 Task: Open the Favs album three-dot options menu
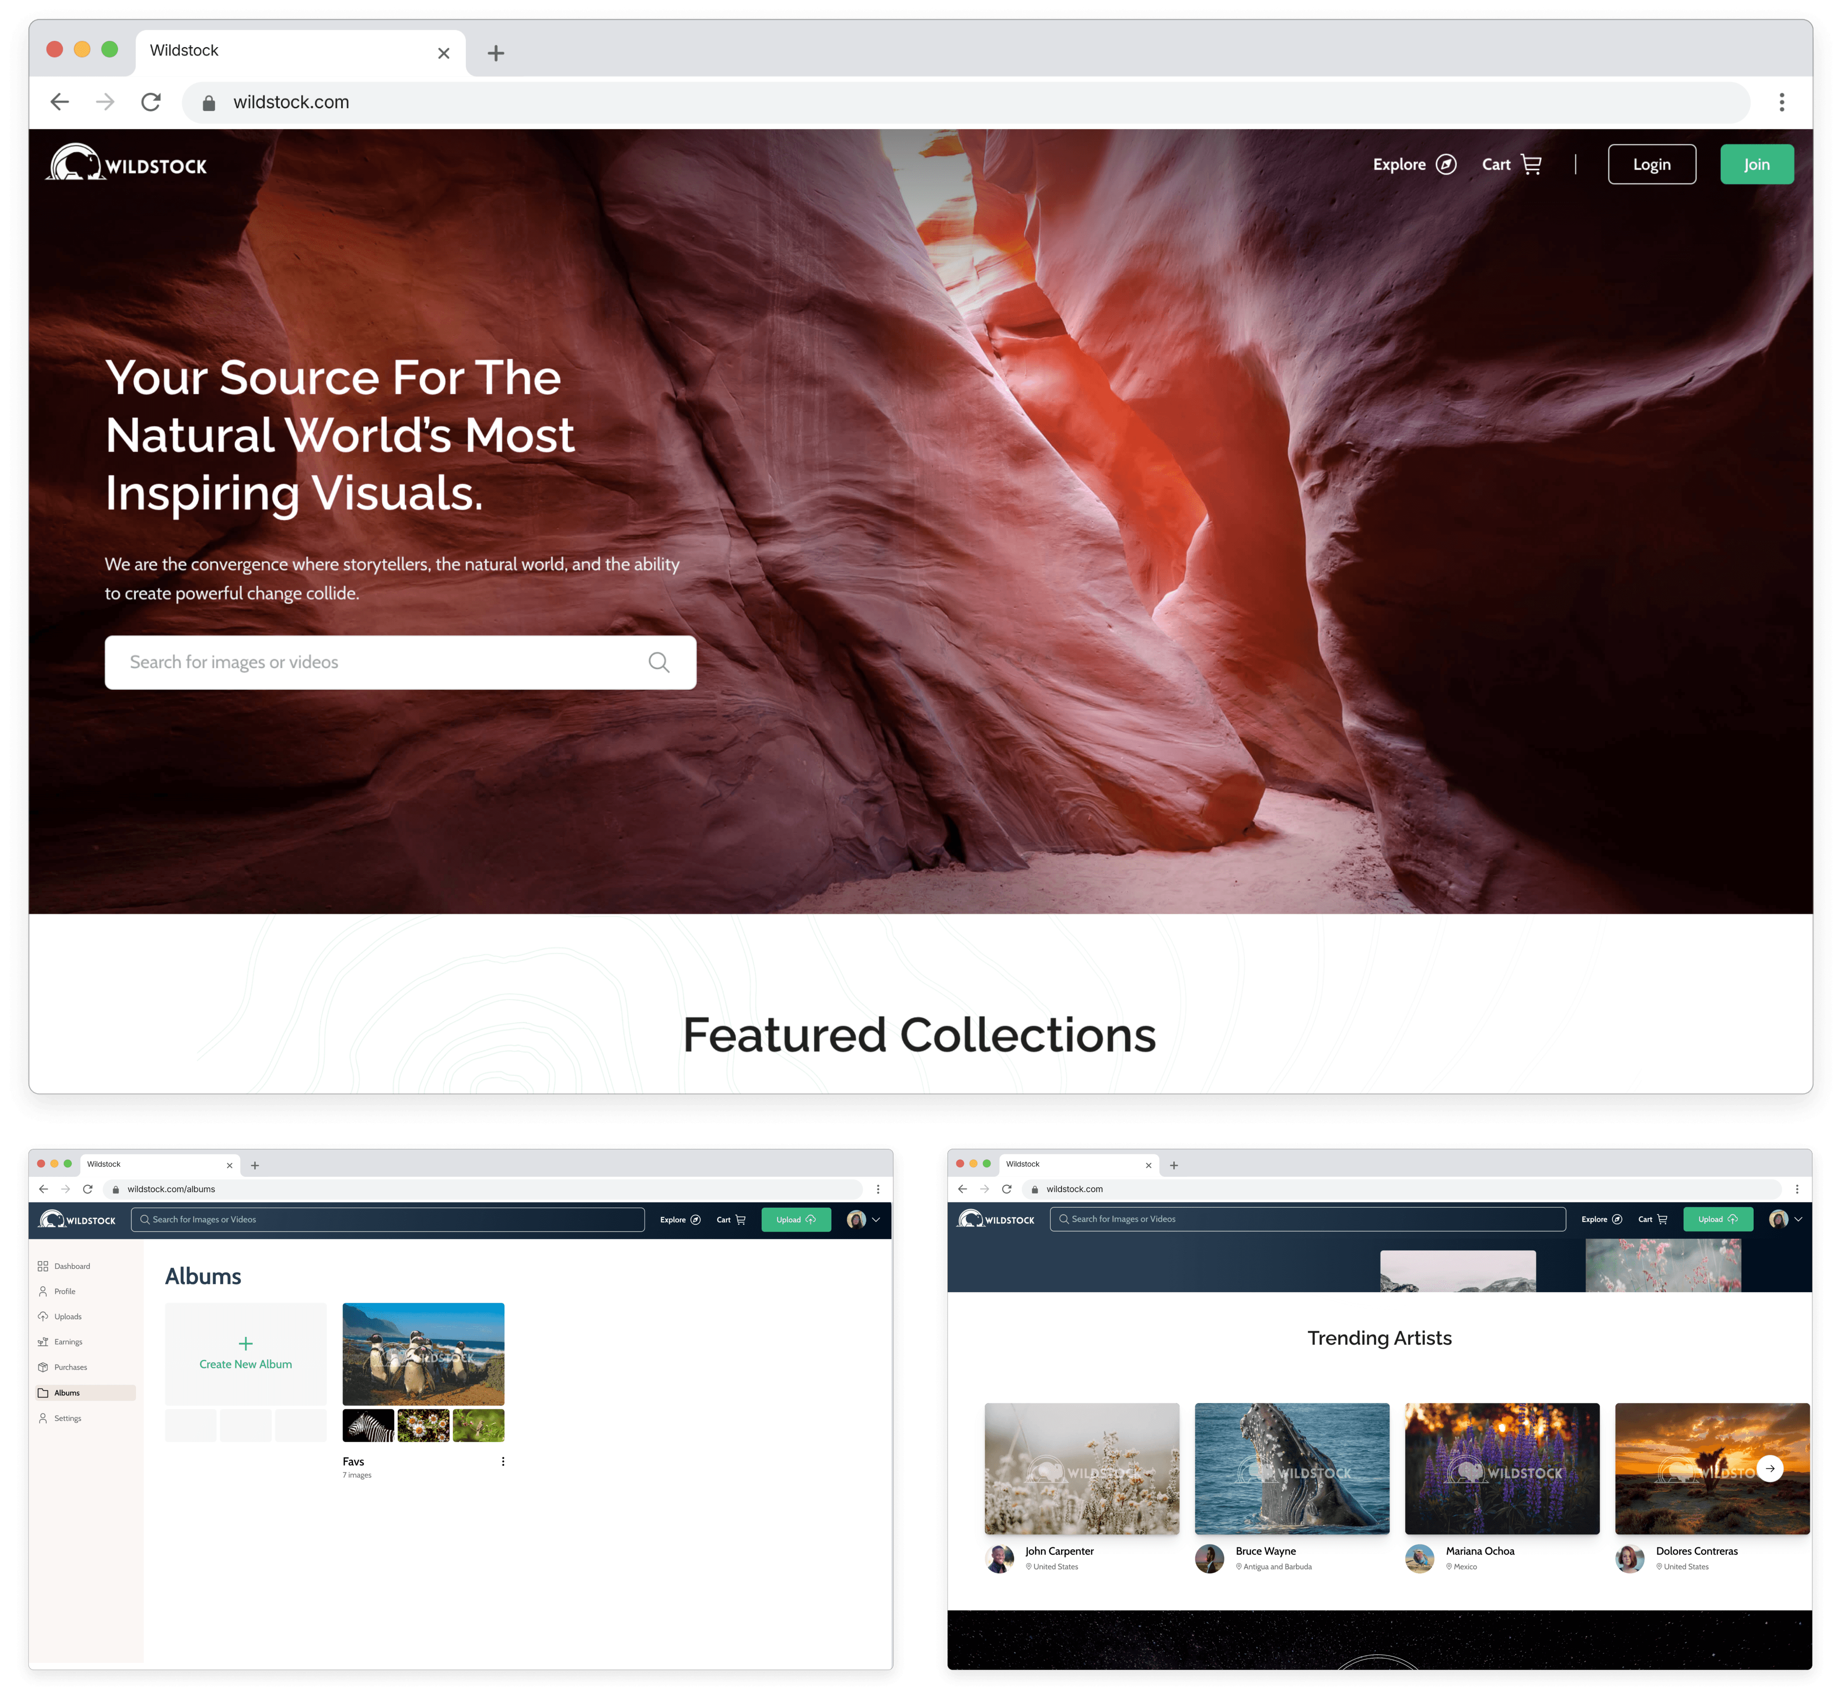click(503, 1461)
